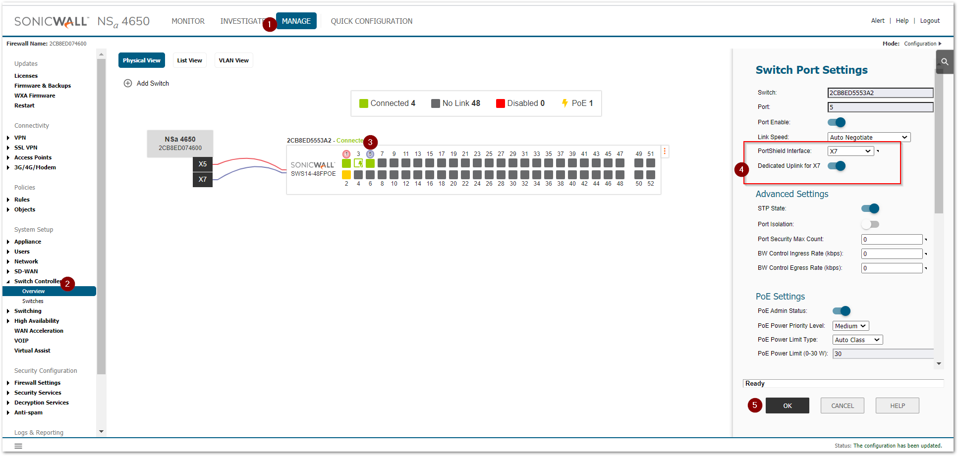The width and height of the screenshot is (958, 456).
Task: Open the Link Speed dropdown
Action: [869, 137]
